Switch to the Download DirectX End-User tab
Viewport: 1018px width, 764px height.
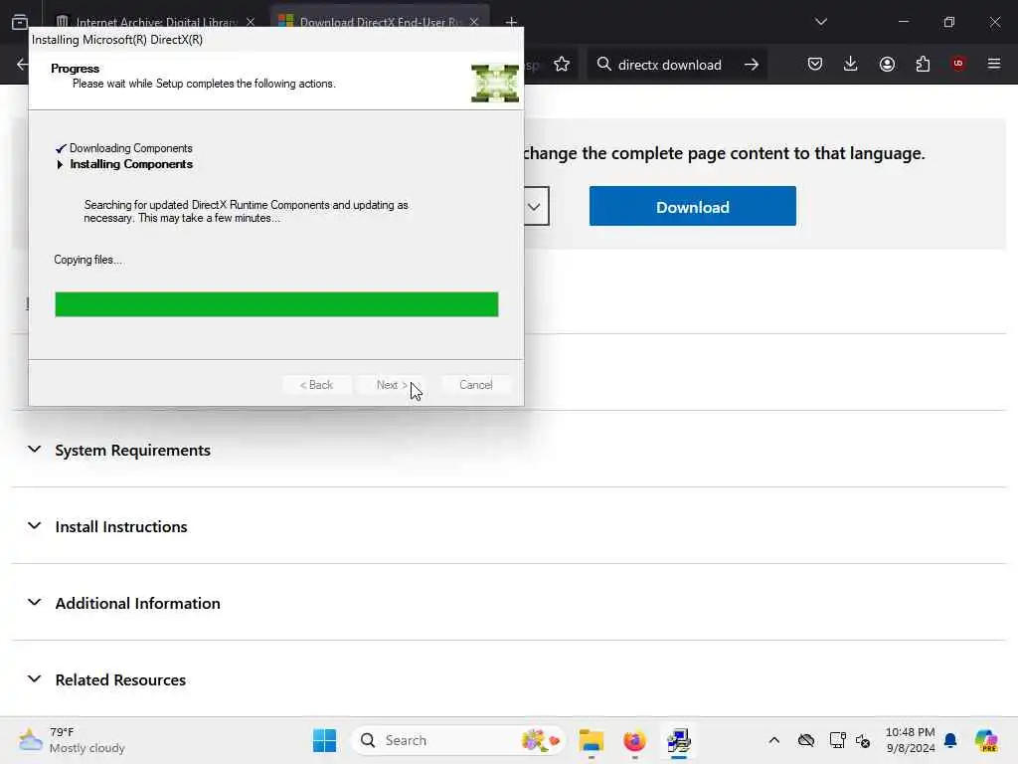tap(380, 22)
